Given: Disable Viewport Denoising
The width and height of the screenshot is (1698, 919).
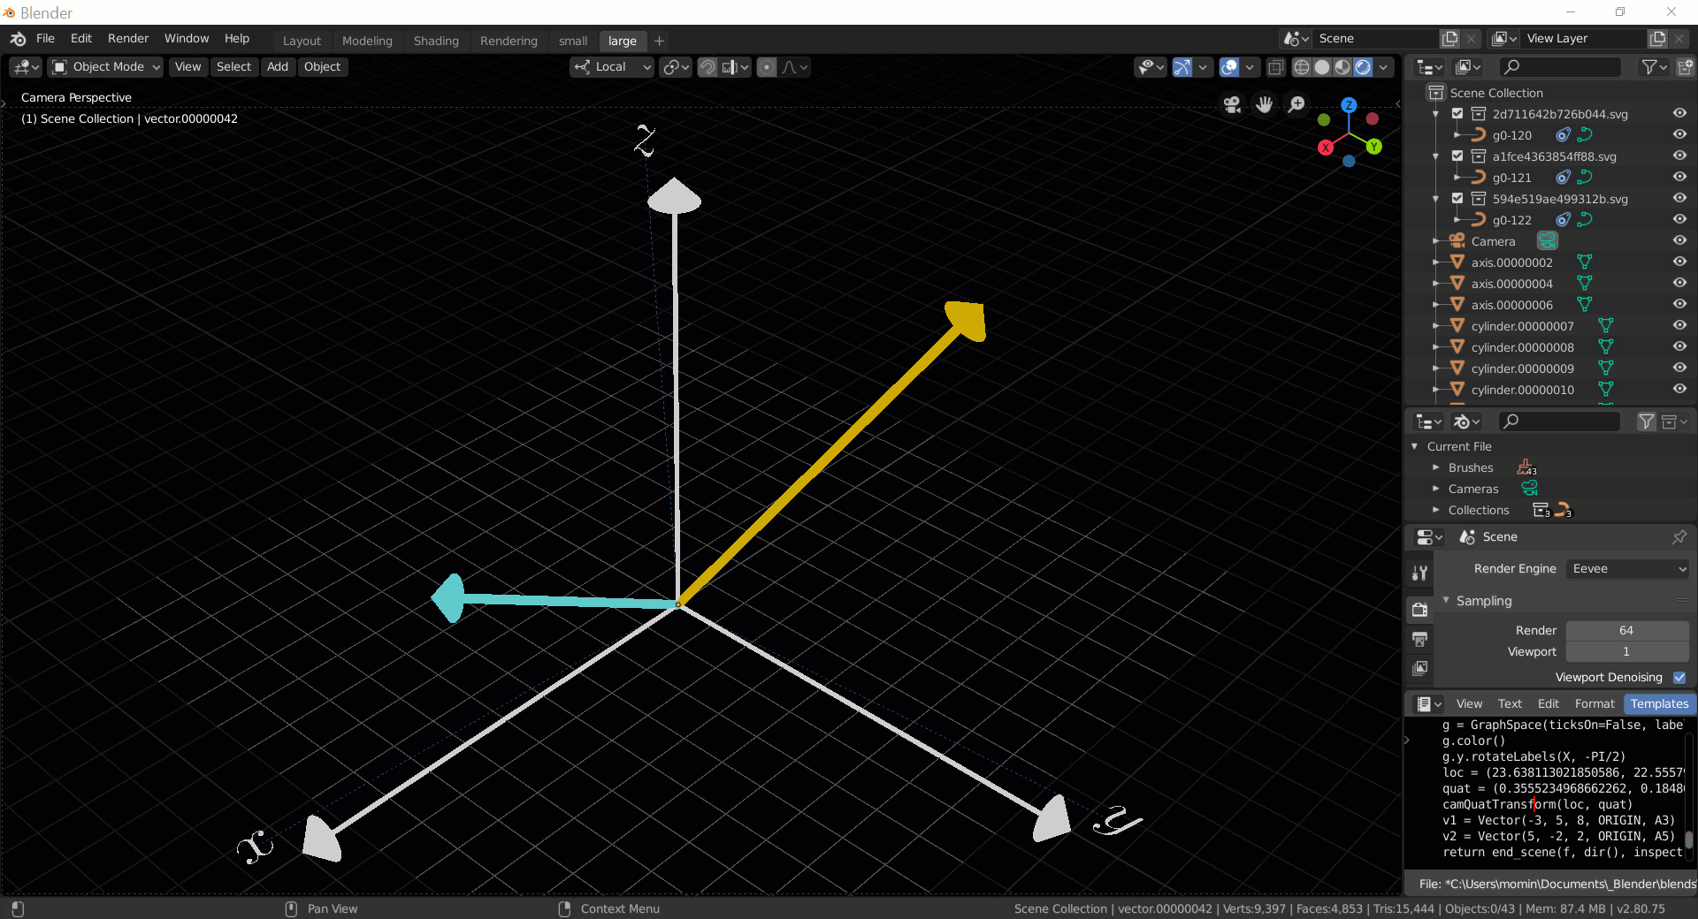Looking at the screenshot, I should pos(1681,678).
